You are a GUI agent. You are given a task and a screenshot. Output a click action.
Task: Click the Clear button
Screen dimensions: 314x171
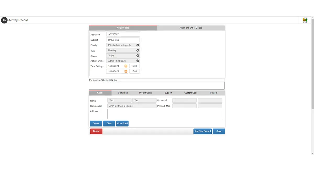point(109,123)
